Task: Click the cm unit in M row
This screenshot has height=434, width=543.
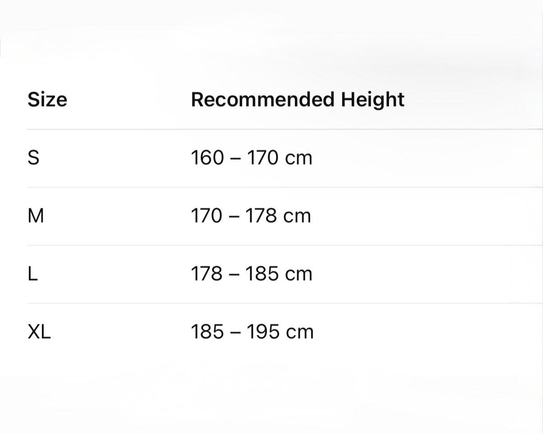Action: (x=297, y=216)
